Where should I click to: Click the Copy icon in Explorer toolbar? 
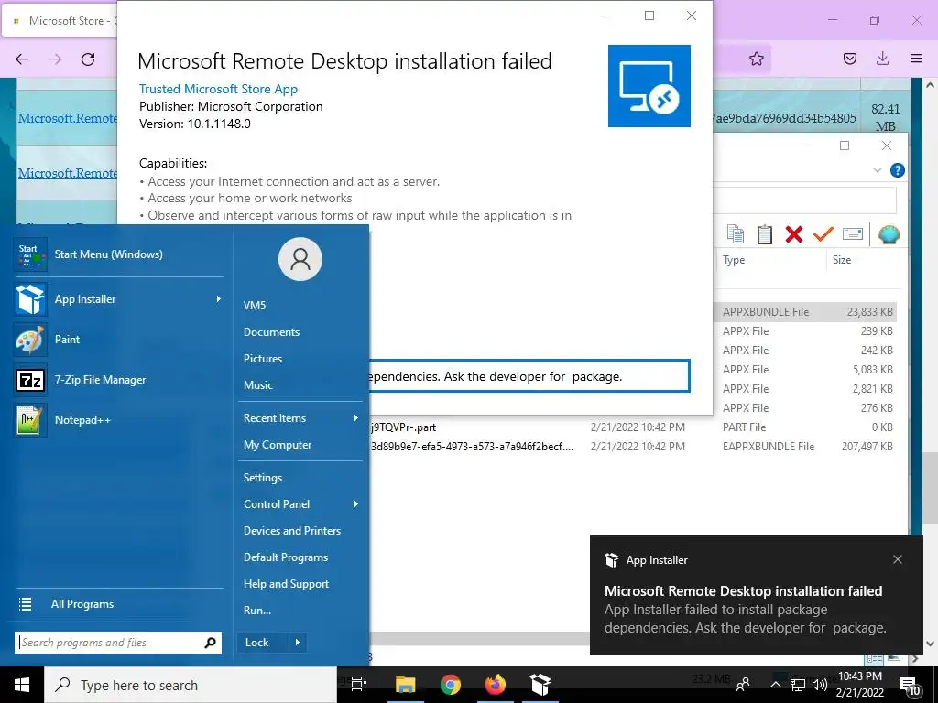tap(736, 234)
